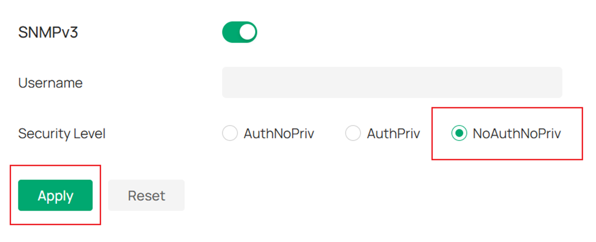Viewport: 596px width, 242px height.
Task: Enable AuthNoPriv authentication mode
Action: tap(230, 133)
